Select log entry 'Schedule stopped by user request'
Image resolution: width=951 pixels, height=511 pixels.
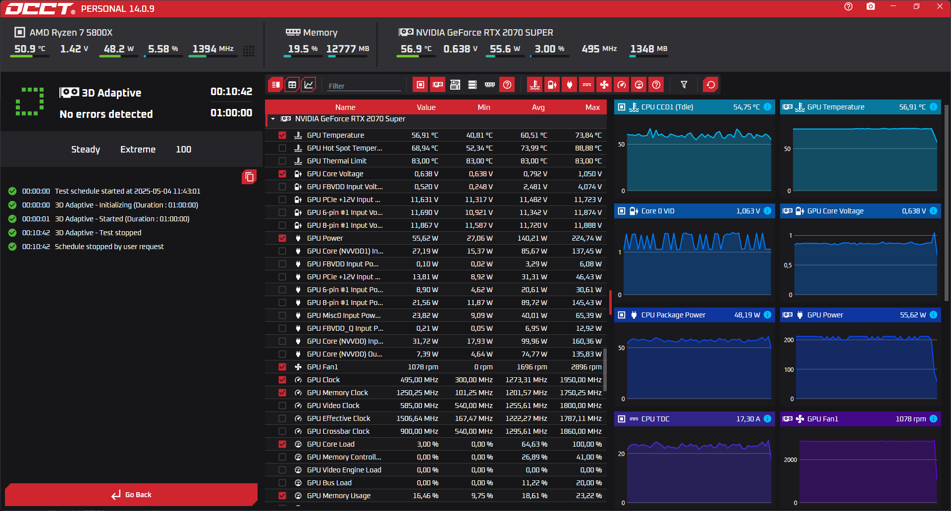[109, 247]
